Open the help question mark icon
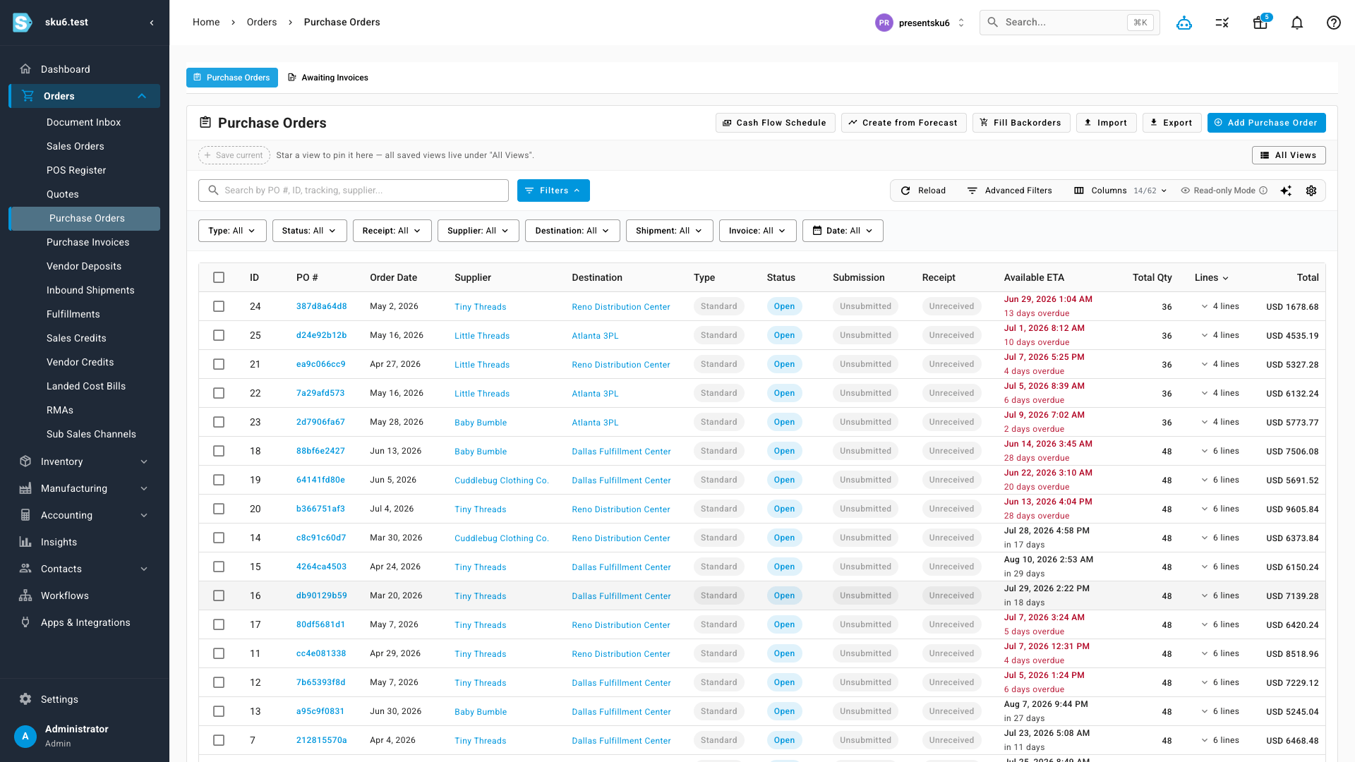This screenshot has width=1355, height=762. point(1334,23)
